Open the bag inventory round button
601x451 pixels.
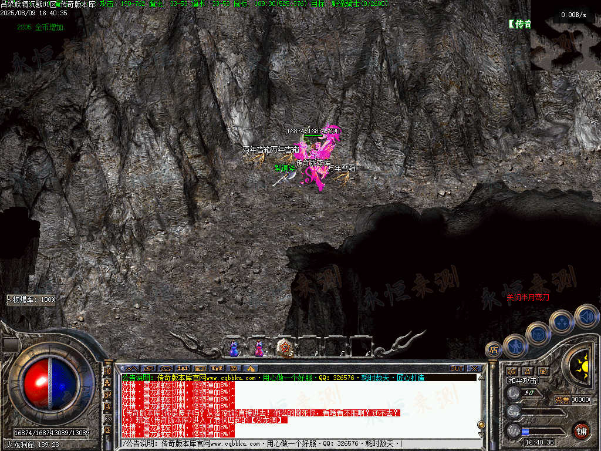coord(538,334)
